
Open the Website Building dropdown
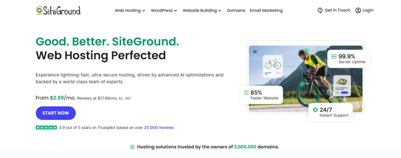click(202, 11)
